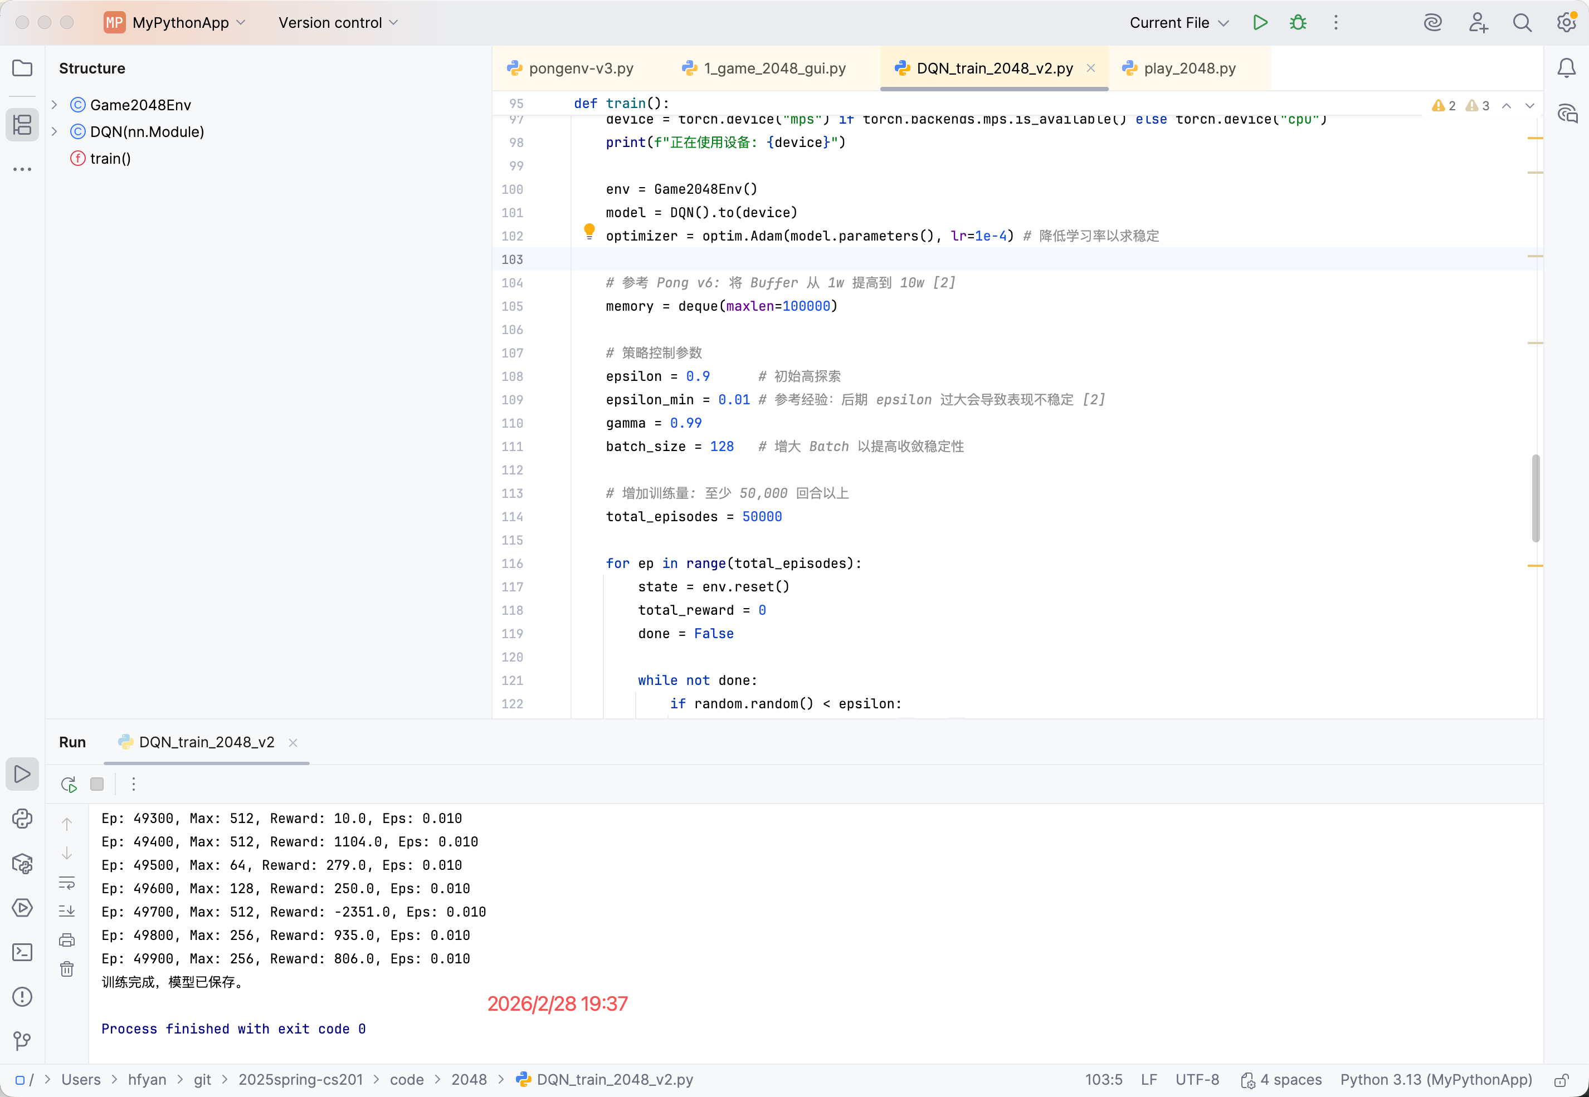The width and height of the screenshot is (1589, 1097).
Task: Click the 2048 folder breadcrumb
Action: [469, 1080]
